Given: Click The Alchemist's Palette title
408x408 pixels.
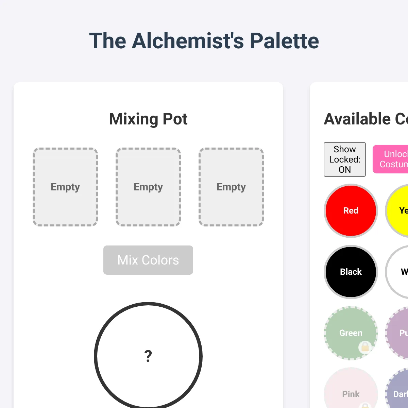Looking at the screenshot, I should (x=204, y=41).
